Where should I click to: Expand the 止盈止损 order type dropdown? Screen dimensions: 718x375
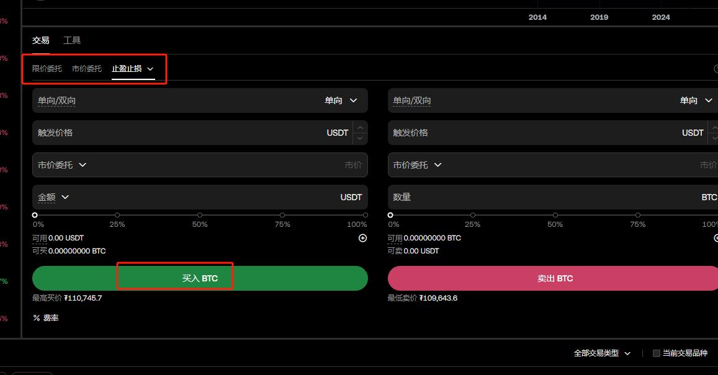coord(150,69)
